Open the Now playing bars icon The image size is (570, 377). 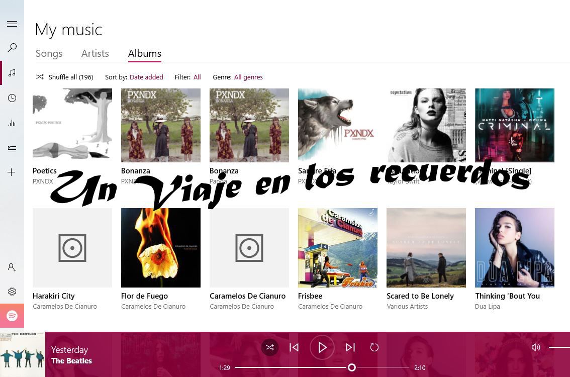point(12,123)
